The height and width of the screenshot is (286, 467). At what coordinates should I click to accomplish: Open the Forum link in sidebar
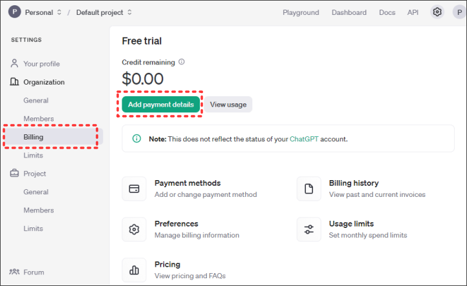click(34, 272)
